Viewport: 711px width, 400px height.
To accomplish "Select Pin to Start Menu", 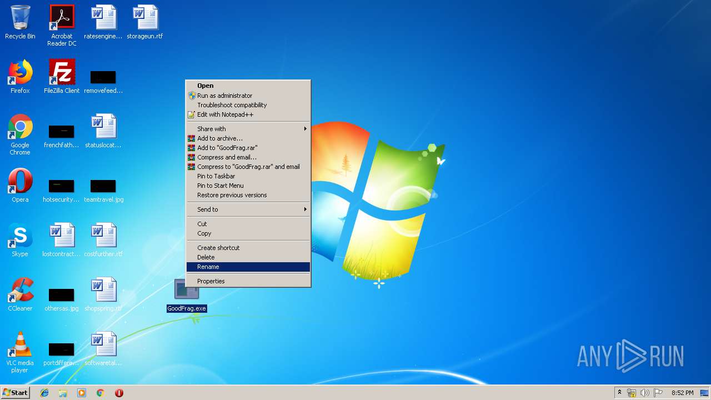I will [248, 186].
